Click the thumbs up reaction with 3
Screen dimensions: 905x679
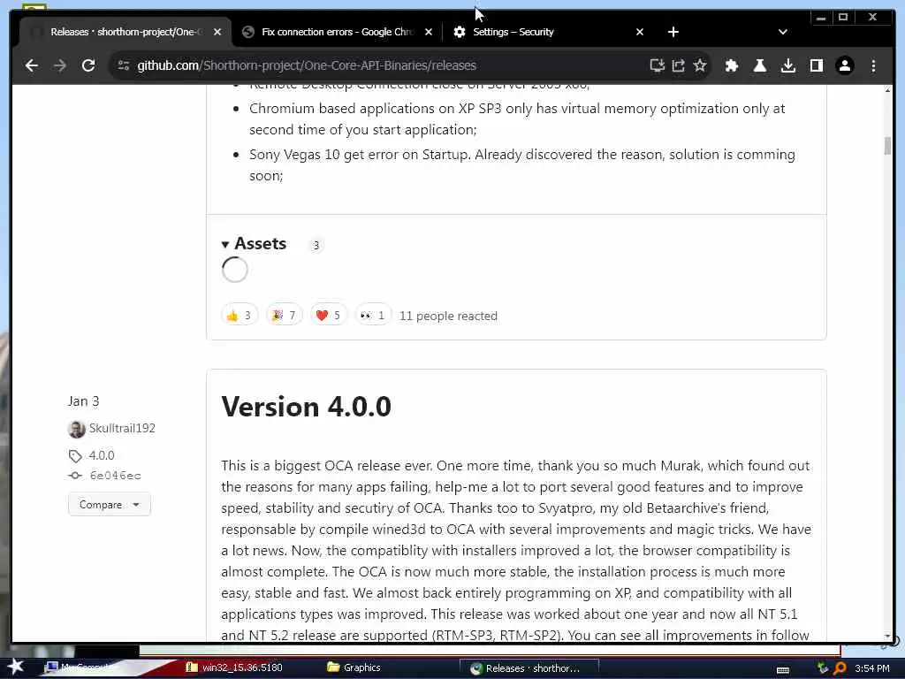(240, 316)
